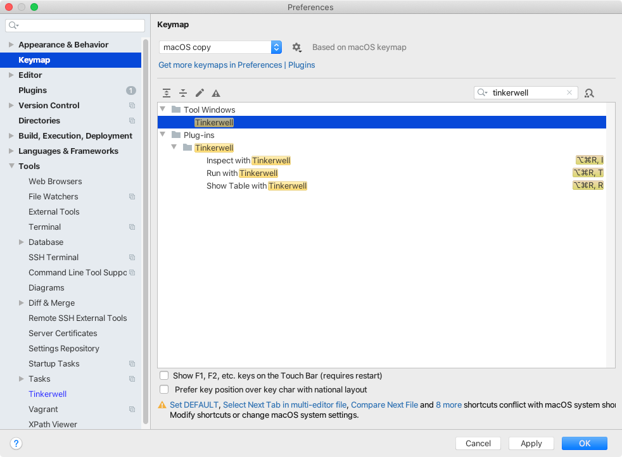Expand the Database subsection

(22, 242)
